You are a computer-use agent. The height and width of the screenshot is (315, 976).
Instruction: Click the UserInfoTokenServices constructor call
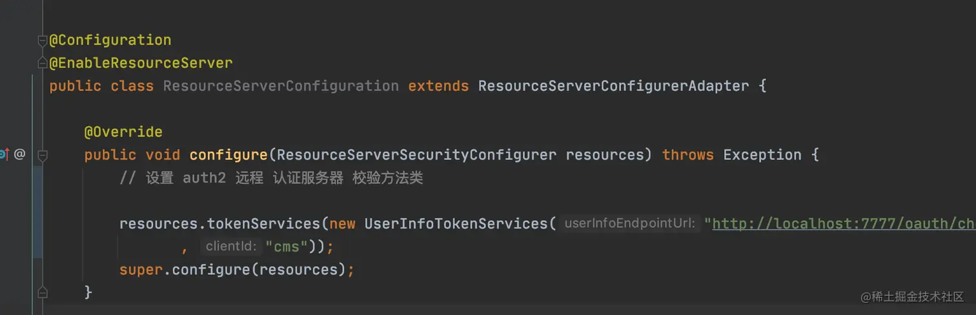coord(456,223)
